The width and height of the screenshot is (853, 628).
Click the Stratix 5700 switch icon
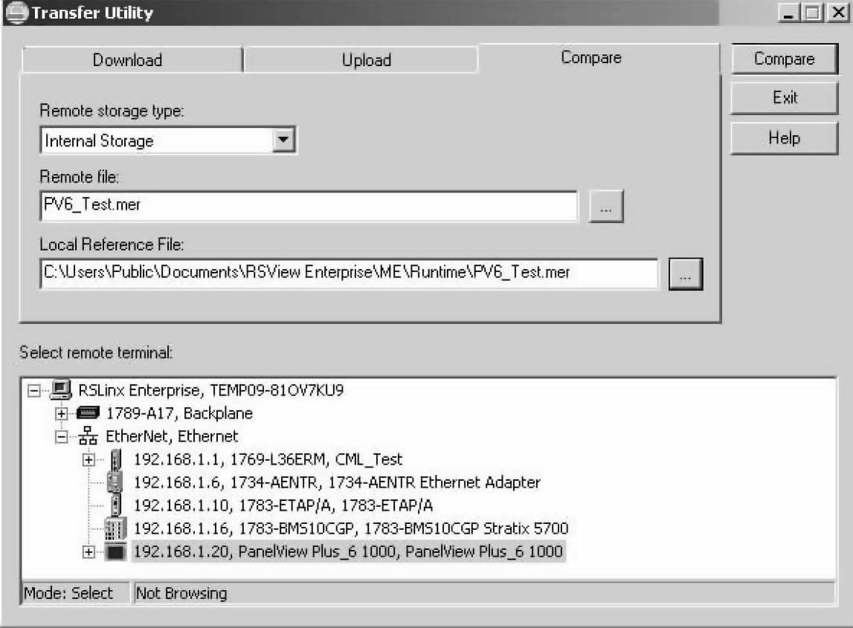tap(115, 528)
